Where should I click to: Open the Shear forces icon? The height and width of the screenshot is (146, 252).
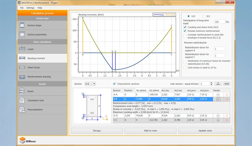[x=22, y=67]
